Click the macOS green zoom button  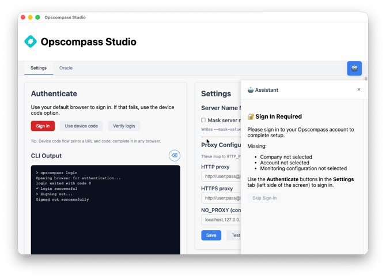pos(37,17)
